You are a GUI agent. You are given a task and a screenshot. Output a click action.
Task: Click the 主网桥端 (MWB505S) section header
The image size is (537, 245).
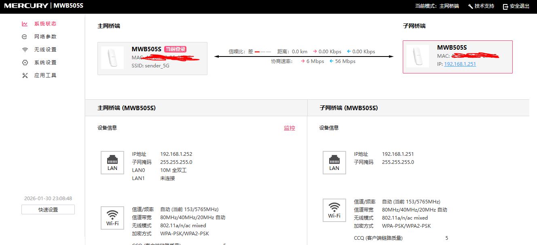click(x=127, y=108)
